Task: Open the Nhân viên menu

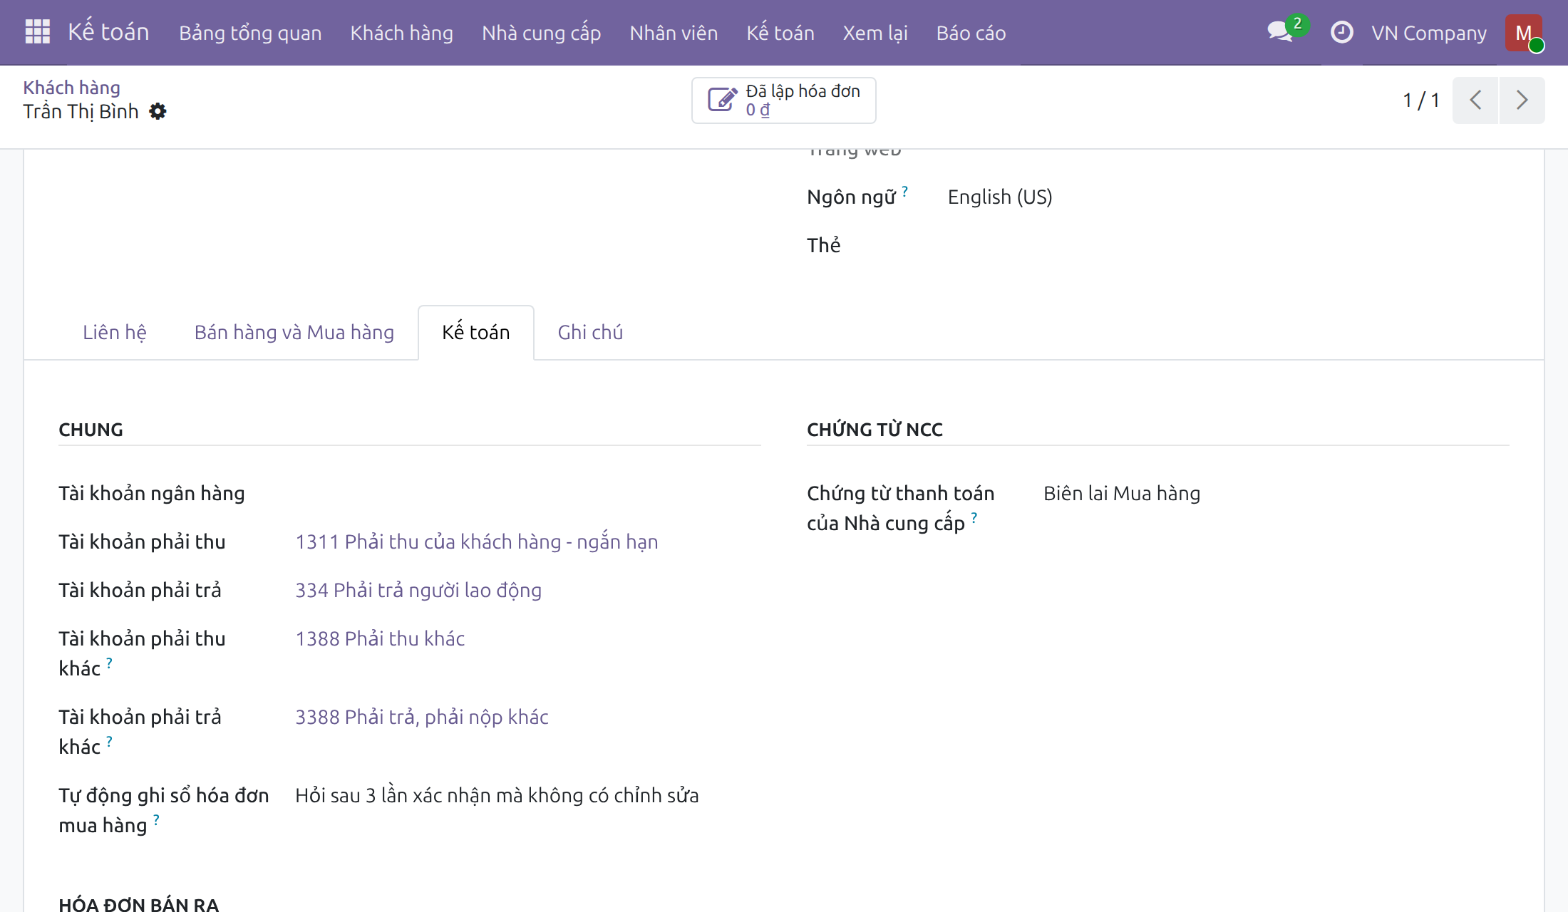Action: coord(674,33)
